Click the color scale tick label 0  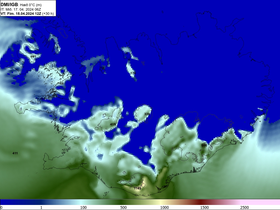point(1,207)
